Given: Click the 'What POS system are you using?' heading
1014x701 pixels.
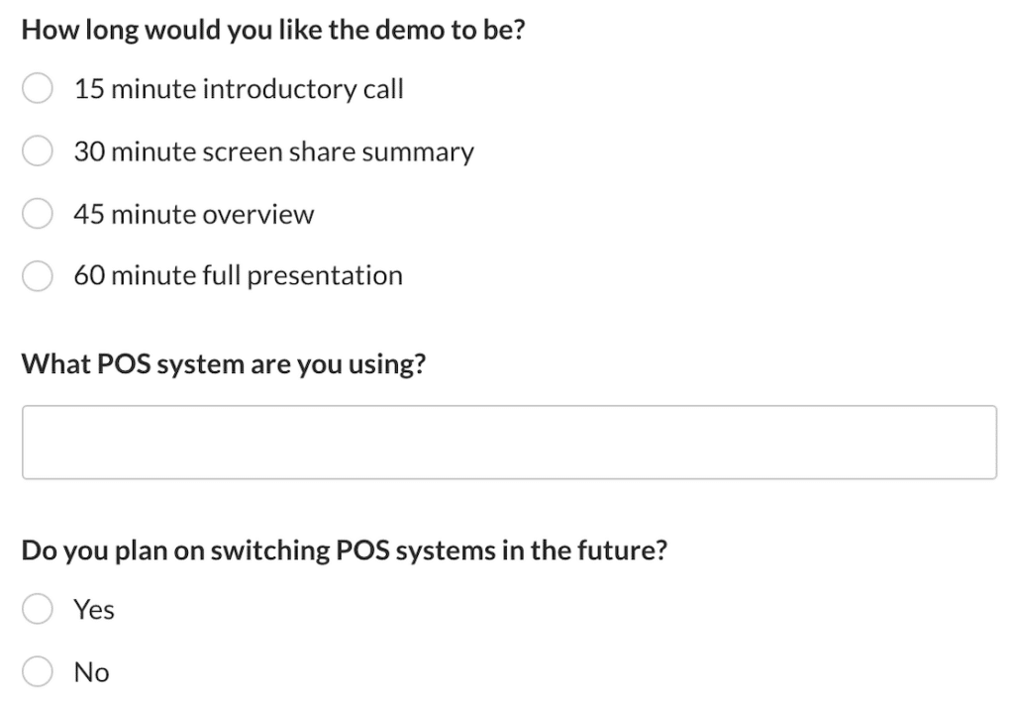Looking at the screenshot, I should point(224,363).
